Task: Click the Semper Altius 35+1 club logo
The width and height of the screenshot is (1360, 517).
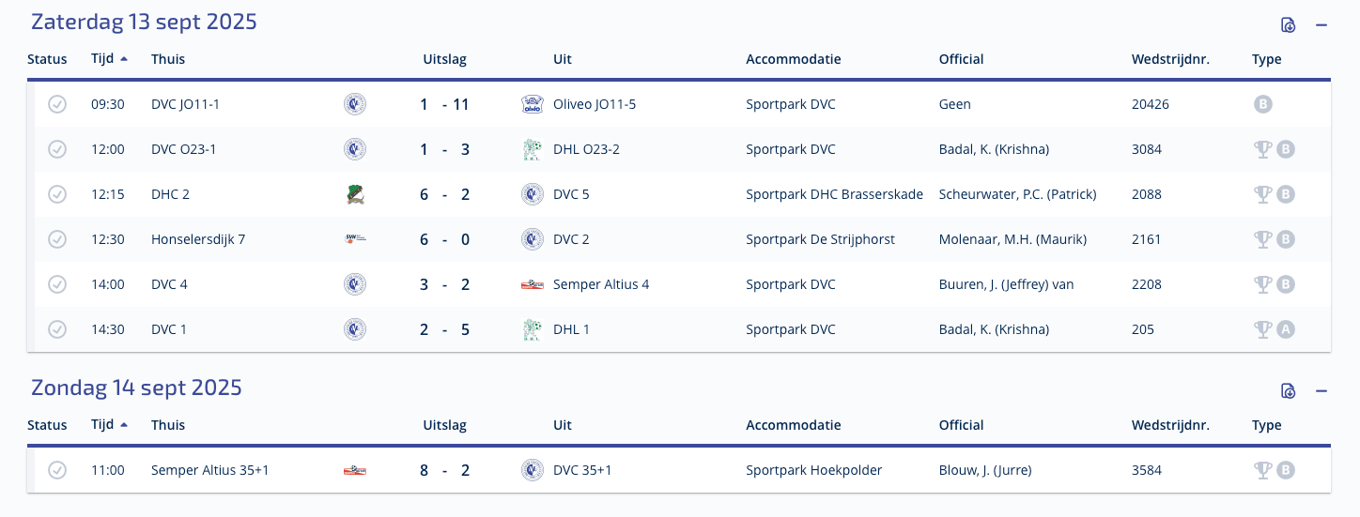Action: tap(355, 470)
